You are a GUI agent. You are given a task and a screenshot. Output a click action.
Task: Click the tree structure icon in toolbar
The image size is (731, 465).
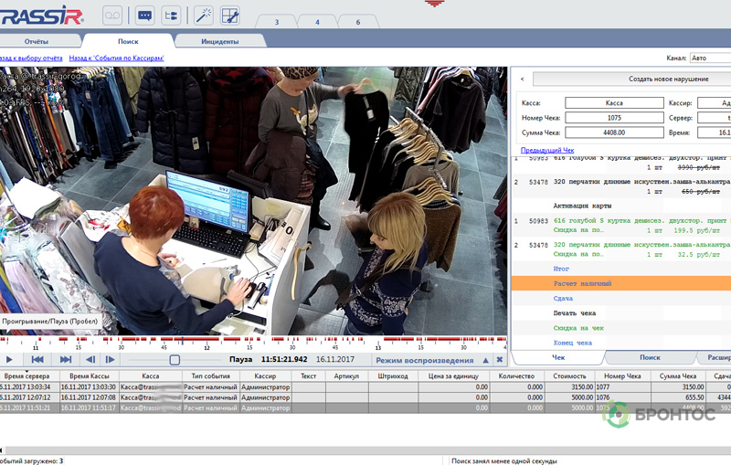point(171,15)
